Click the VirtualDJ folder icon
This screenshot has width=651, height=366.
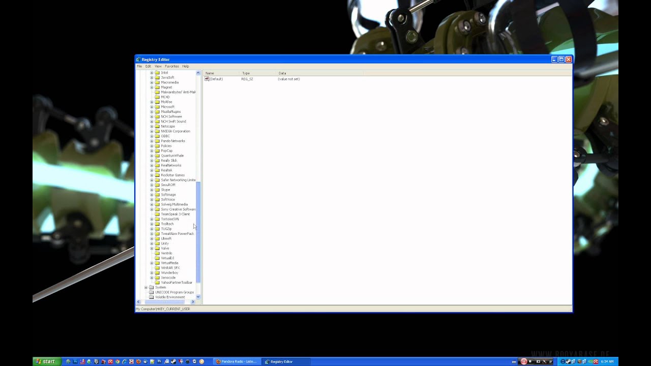point(157,258)
